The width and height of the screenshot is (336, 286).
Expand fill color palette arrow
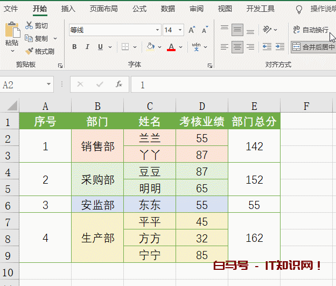[159, 47]
